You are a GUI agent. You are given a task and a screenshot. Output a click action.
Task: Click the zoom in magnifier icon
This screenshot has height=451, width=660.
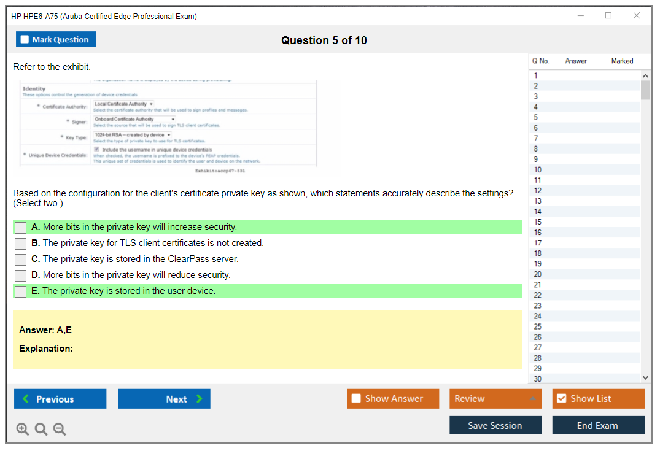tap(23, 430)
